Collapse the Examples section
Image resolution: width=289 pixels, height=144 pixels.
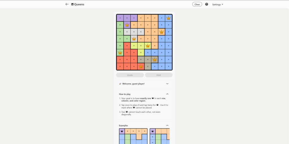167,126
